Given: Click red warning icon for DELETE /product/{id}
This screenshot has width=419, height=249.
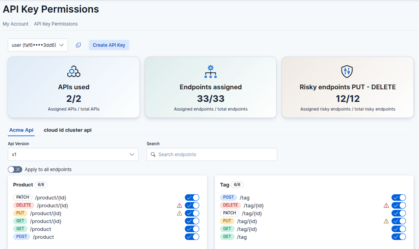Looking at the screenshot, I should [x=179, y=205].
